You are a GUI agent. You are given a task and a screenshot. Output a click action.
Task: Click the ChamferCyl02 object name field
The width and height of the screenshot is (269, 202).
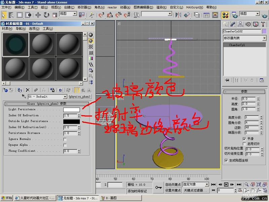tap(242, 31)
